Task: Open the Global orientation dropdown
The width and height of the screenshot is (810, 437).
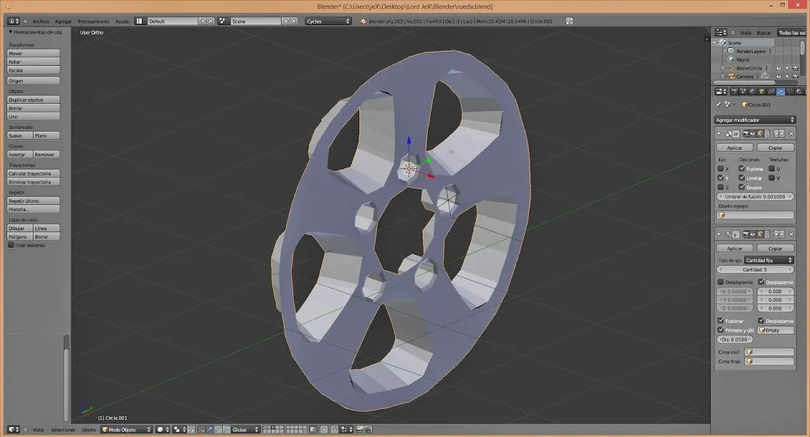Action: [246, 429]
